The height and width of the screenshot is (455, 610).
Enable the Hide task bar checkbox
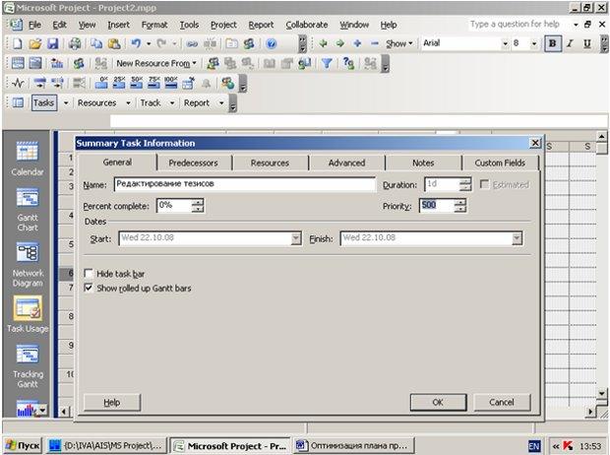pos(89,274)
